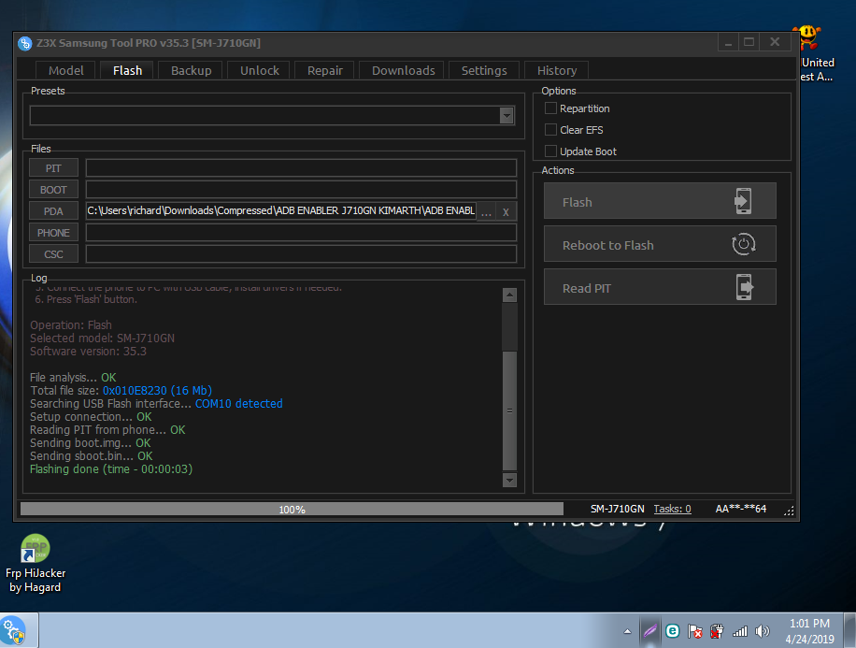Click the PHONE file path field
856x648 pixels.
point(301,233)
